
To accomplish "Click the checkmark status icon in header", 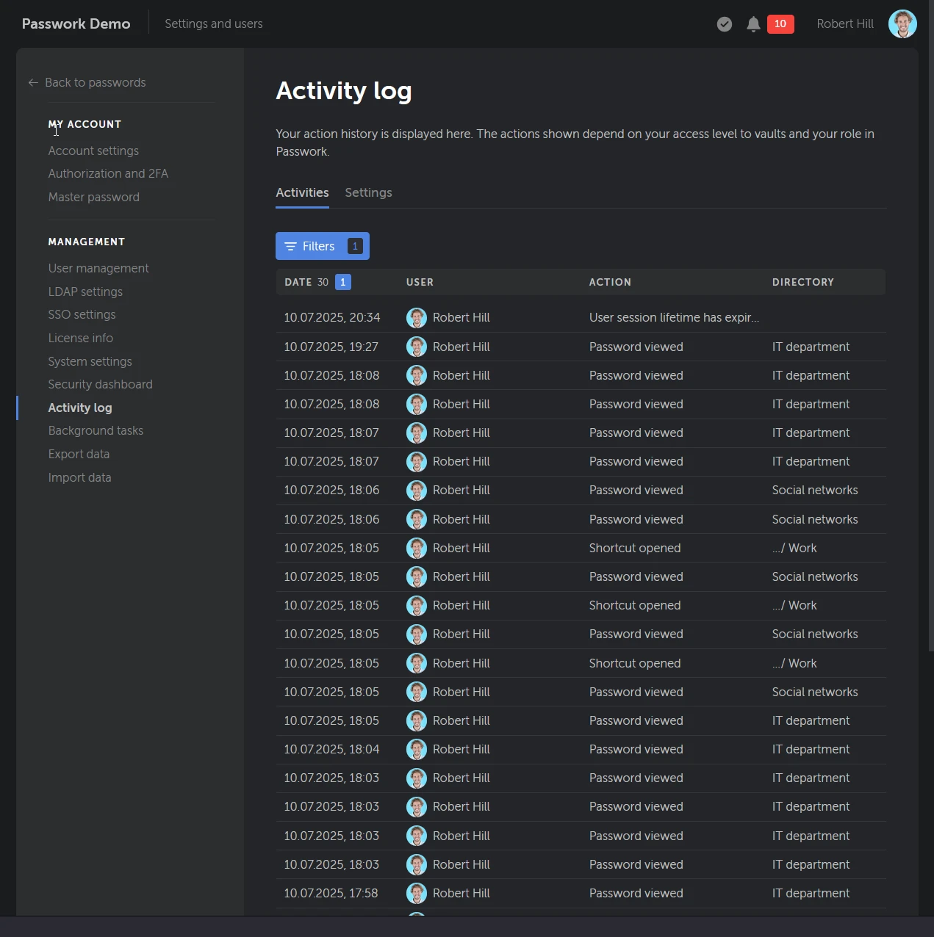I will 724,24.
